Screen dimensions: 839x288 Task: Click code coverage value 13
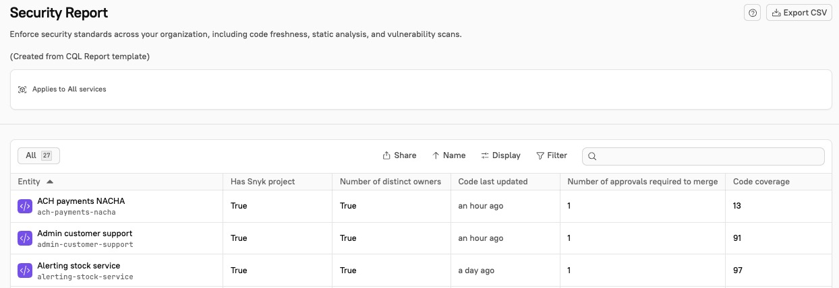(x=737, y=206)
